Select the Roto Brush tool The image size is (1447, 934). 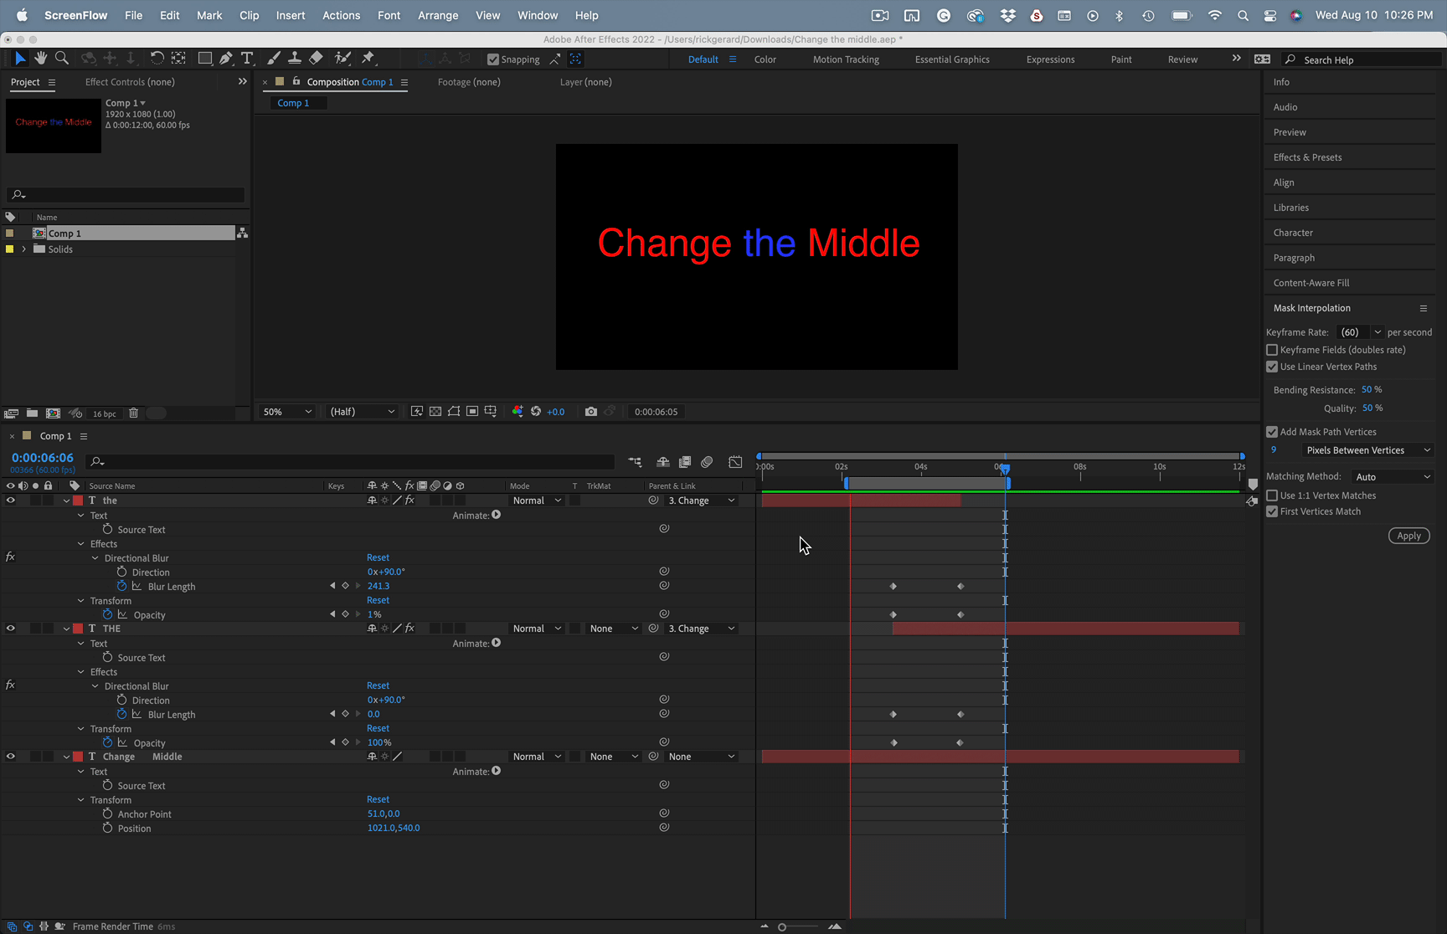[x=342, y=59]
